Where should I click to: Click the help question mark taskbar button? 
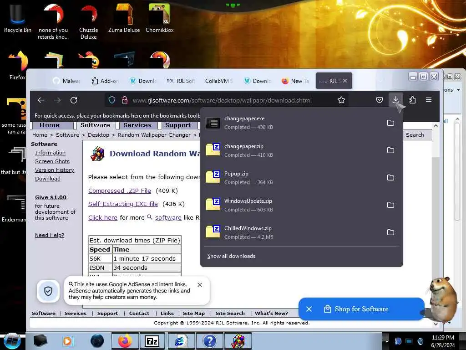pyautogui.click(x=209, y=341)
